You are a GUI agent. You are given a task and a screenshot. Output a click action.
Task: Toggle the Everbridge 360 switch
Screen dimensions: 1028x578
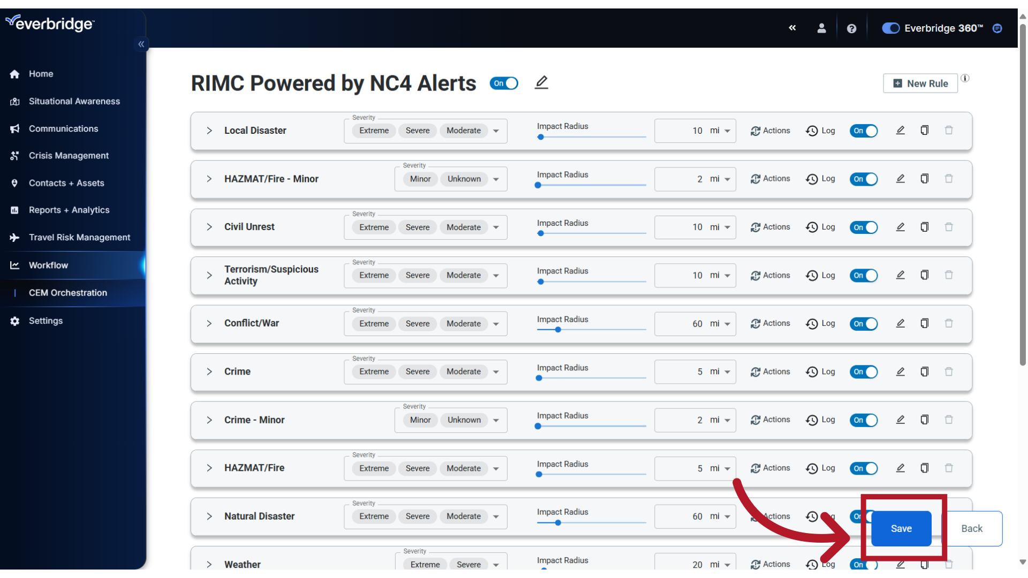click(890, 28)
